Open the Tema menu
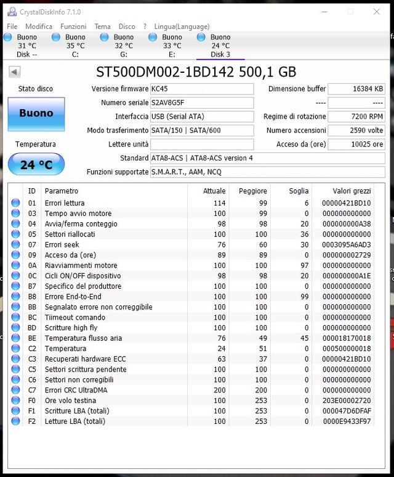Viewport: 394px width, 477px height. tap(102, 27)
